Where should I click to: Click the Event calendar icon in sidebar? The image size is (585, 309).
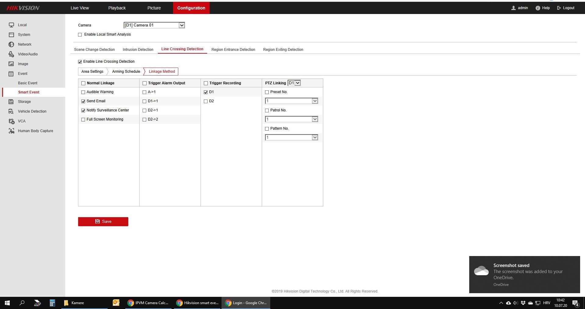coord(11,74)
